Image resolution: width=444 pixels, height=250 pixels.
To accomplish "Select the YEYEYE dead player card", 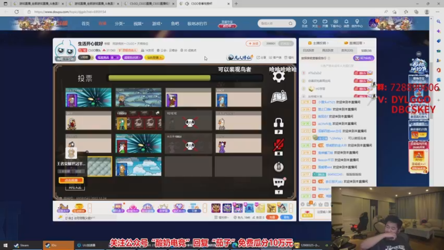I will pyautogui.click(x=188, y=121).
